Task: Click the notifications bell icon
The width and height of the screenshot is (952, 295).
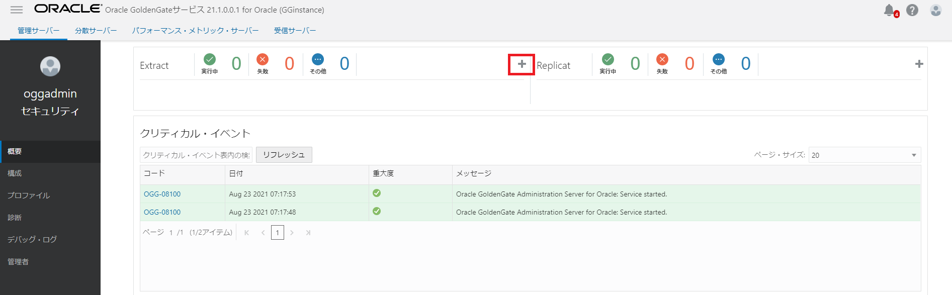Action: [889, 10]
